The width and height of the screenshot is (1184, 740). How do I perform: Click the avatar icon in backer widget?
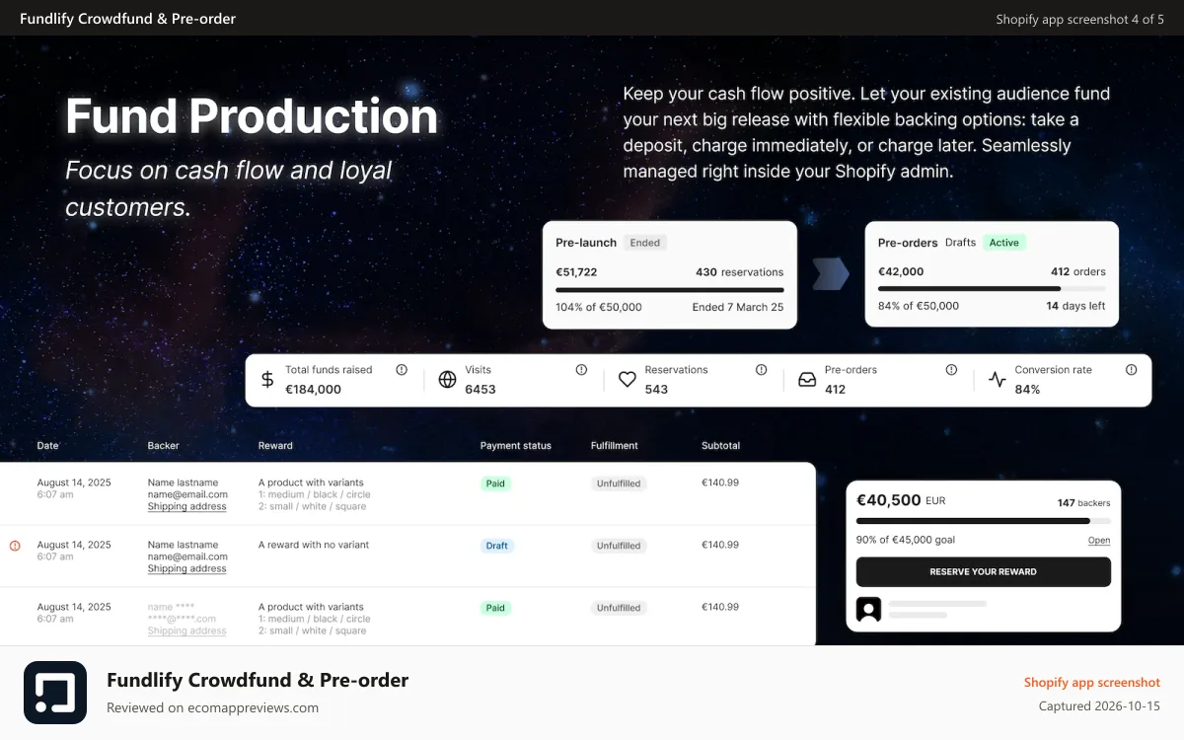(x=868, y=609)
